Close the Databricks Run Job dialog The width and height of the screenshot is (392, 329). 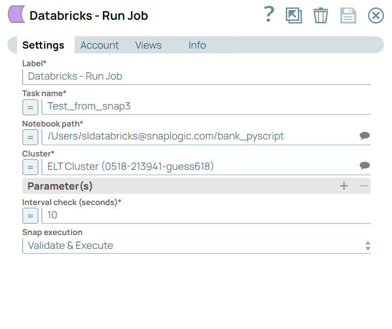376,15
